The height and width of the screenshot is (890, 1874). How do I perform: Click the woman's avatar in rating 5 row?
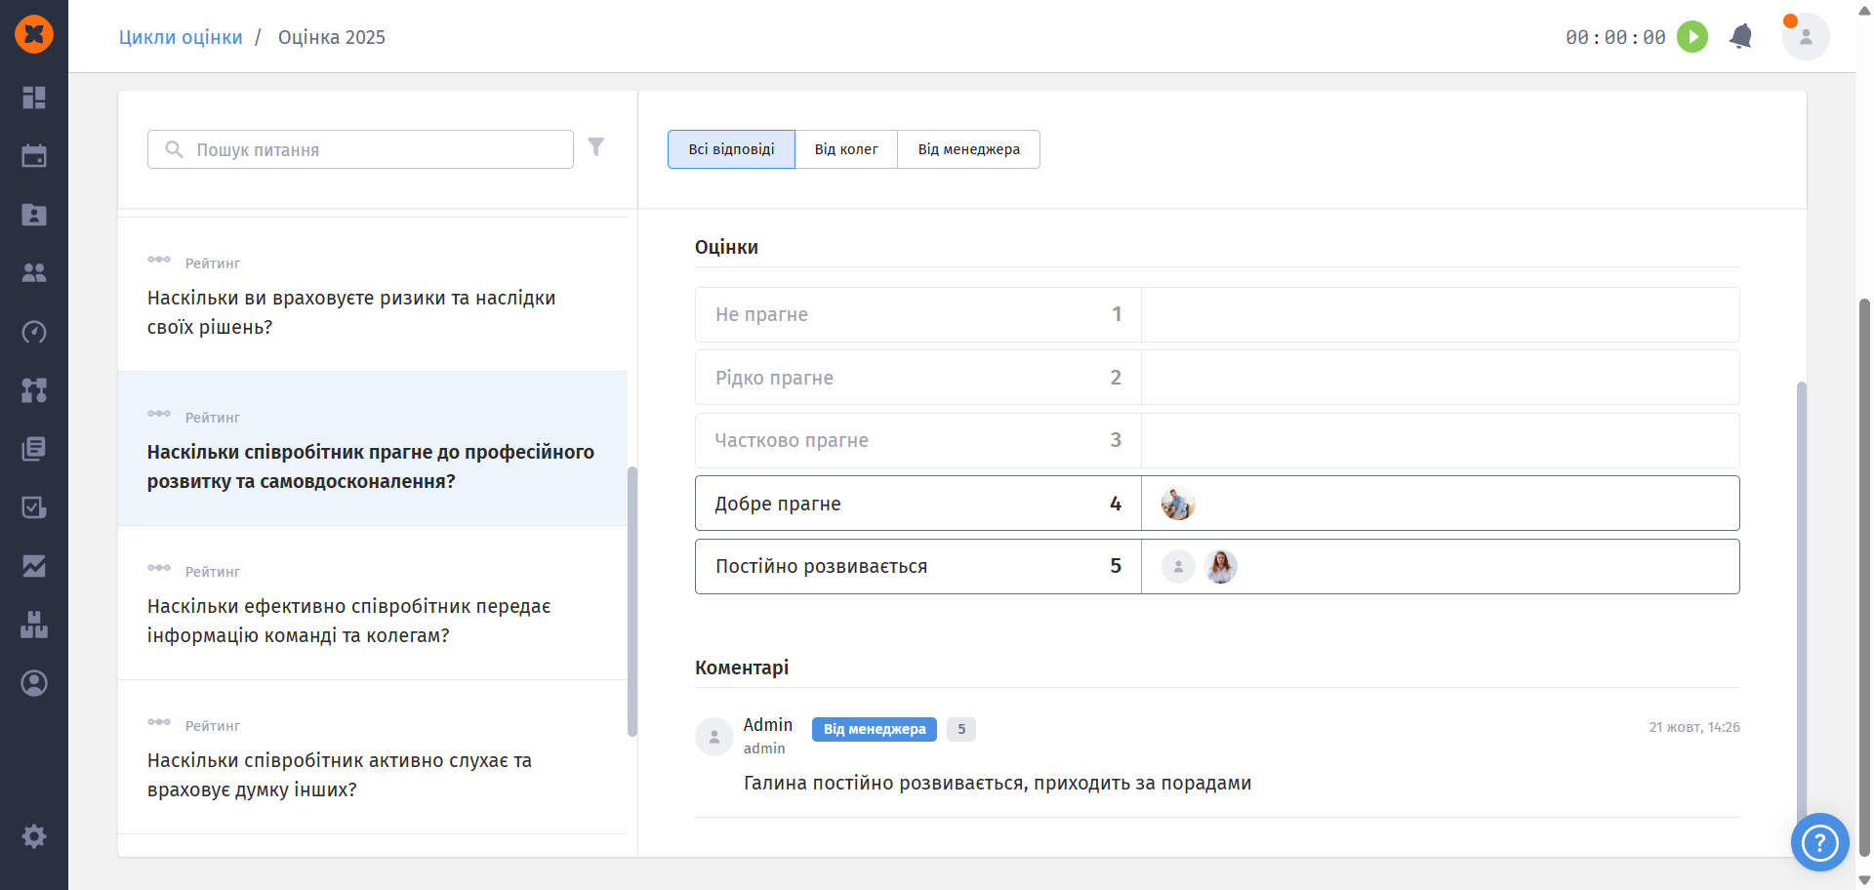click(1221, 566)
